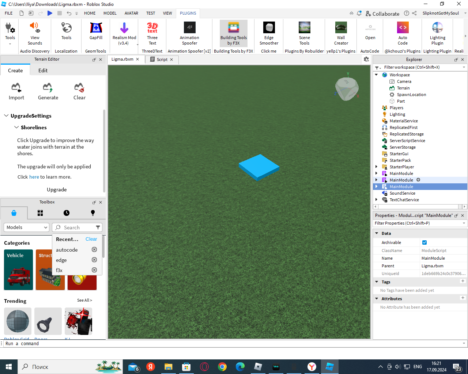Open the toolbox search filter options
The width and height of the screenshot is (468, 374).
98,227
